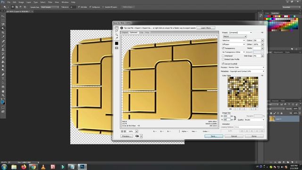Select the Pen tool
The width and height of the screenshot is (302, 170).
3,75
